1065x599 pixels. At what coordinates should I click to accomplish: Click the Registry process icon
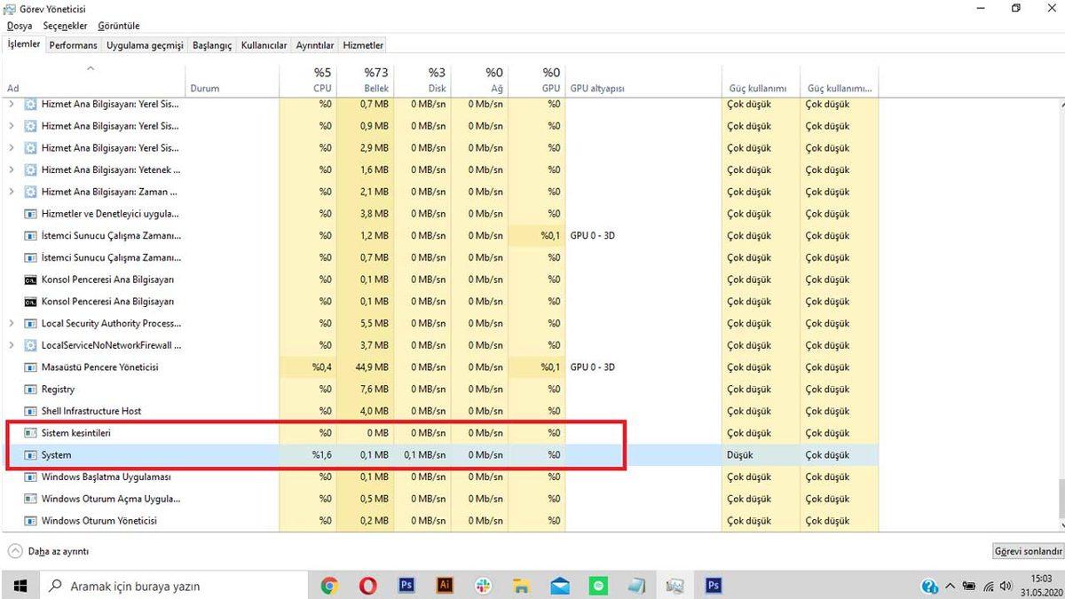[x=30, y=389]
